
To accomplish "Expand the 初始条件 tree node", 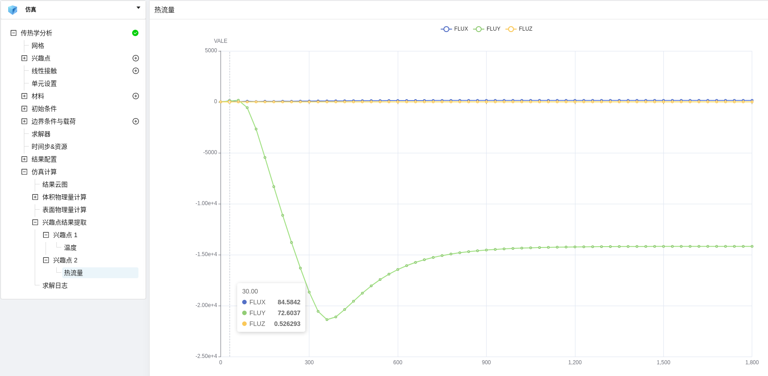I will pos(24,109).
